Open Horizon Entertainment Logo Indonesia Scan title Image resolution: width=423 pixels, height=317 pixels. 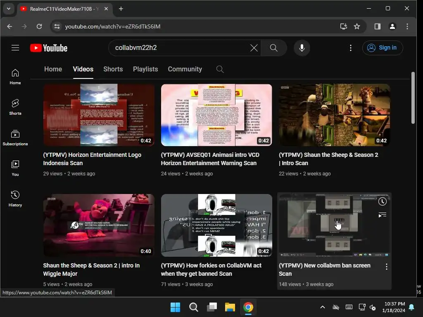92,159
